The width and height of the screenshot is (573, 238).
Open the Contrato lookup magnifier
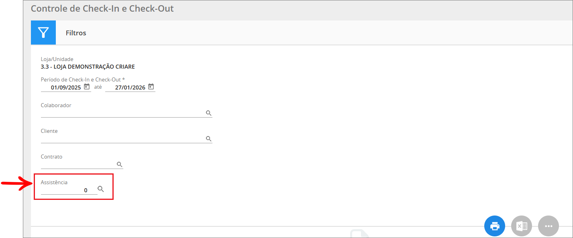[x=119, y=165]
